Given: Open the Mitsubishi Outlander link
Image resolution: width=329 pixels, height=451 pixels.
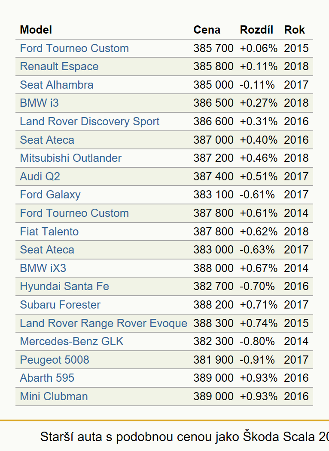Looking at the screenshot, I should 70,158.
